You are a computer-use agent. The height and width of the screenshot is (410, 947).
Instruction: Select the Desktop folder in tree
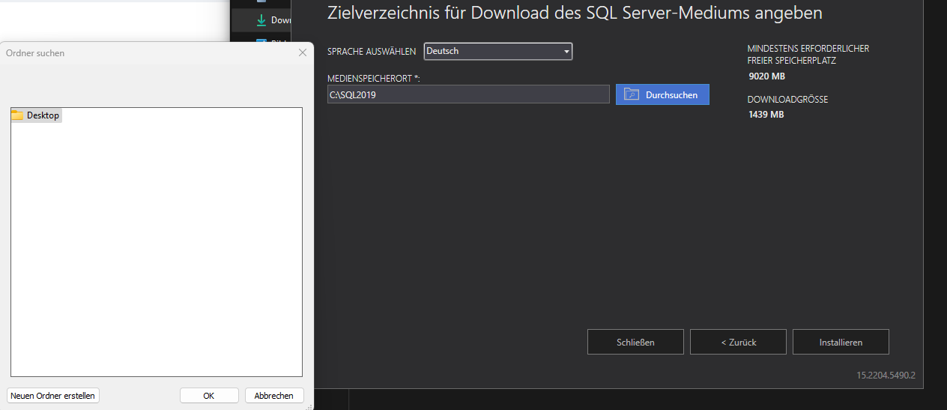pyautogui.click(x=36, y=115)
